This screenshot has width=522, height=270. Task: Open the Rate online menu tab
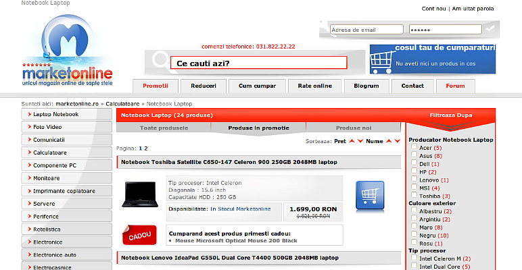(x=315, y=86)
